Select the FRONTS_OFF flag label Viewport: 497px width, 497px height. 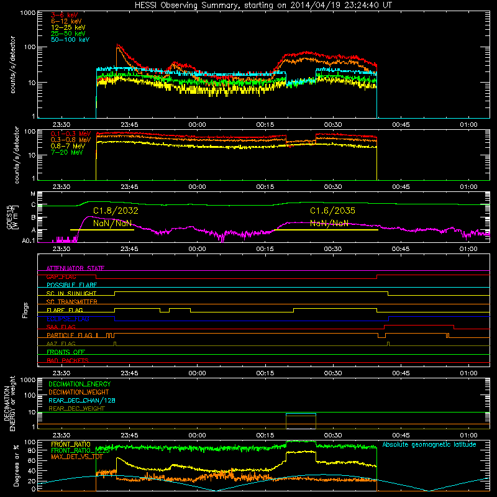pyautogui.click(x=66, y=352)
